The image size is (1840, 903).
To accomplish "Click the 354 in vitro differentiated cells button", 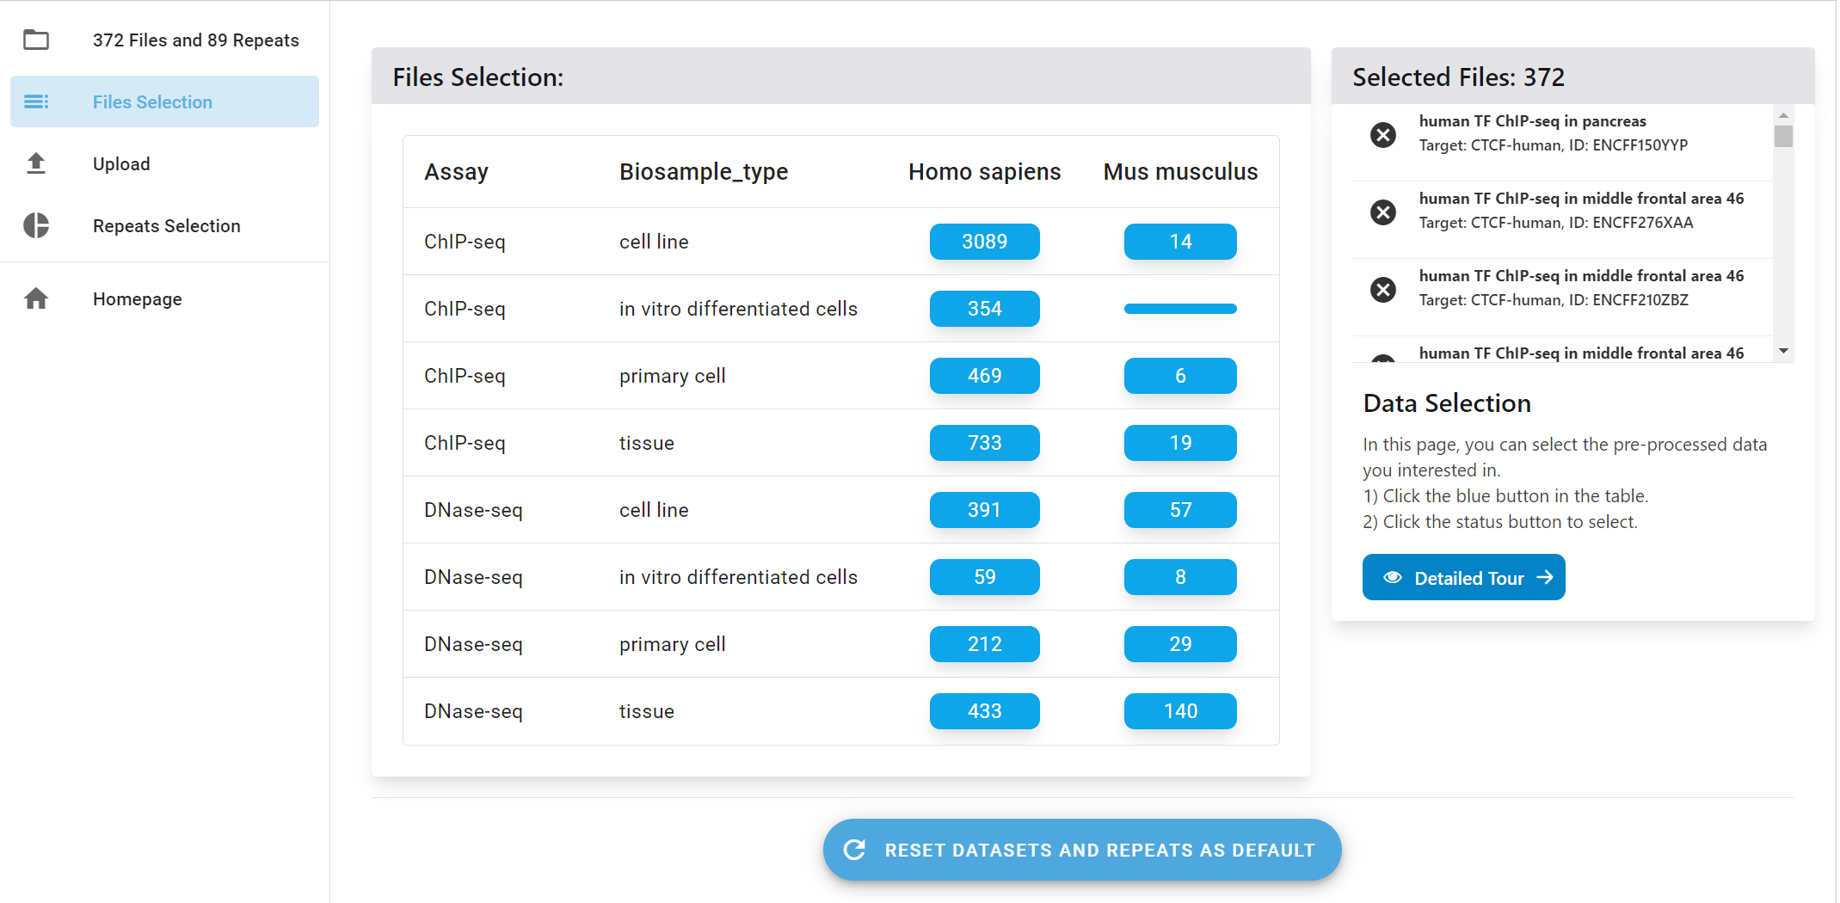I will pyautogui.click(x=984, y=308).
